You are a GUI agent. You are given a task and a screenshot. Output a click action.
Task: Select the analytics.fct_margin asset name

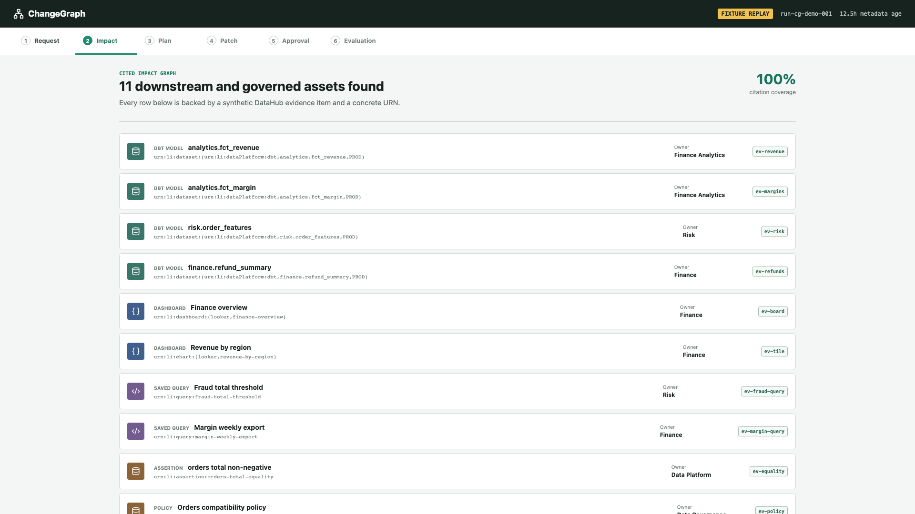coord(222,188)
